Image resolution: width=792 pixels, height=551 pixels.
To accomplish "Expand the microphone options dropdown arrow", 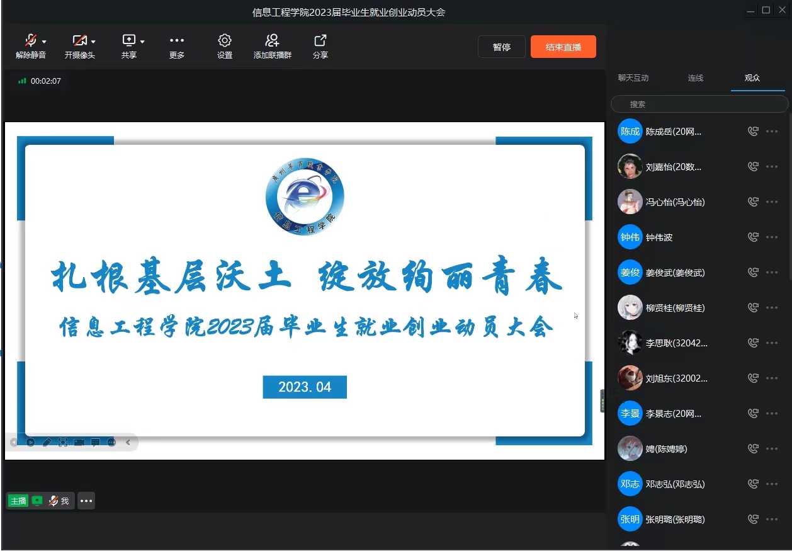I will (44, 42).
